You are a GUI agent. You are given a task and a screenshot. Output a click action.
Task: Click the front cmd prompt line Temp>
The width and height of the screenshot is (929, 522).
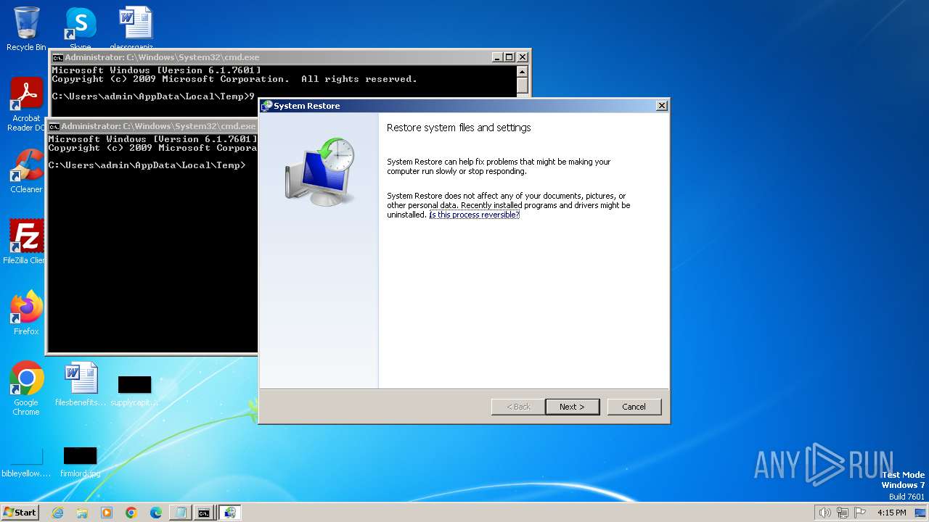[x=147, y=165]
